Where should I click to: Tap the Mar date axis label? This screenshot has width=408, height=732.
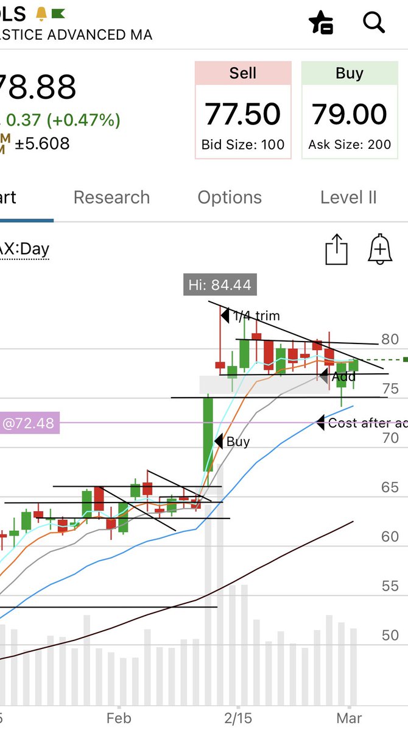(350, 718)
